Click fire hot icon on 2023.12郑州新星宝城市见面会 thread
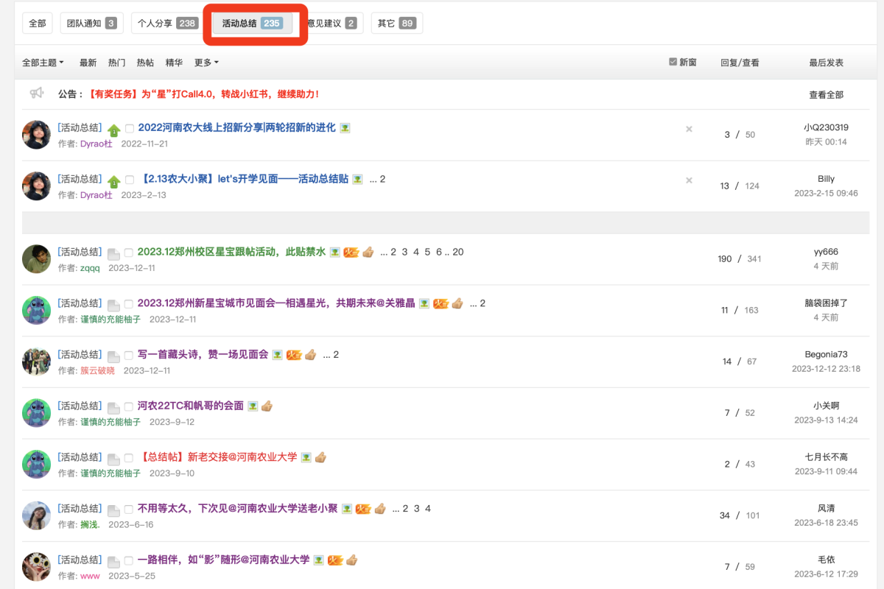 click(x=441, y=304)
